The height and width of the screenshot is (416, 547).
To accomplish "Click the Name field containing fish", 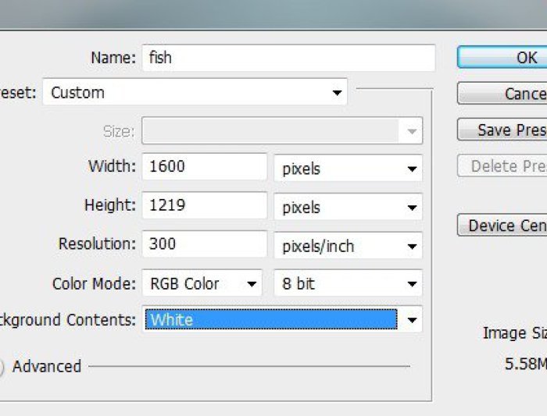I will 288,58.
